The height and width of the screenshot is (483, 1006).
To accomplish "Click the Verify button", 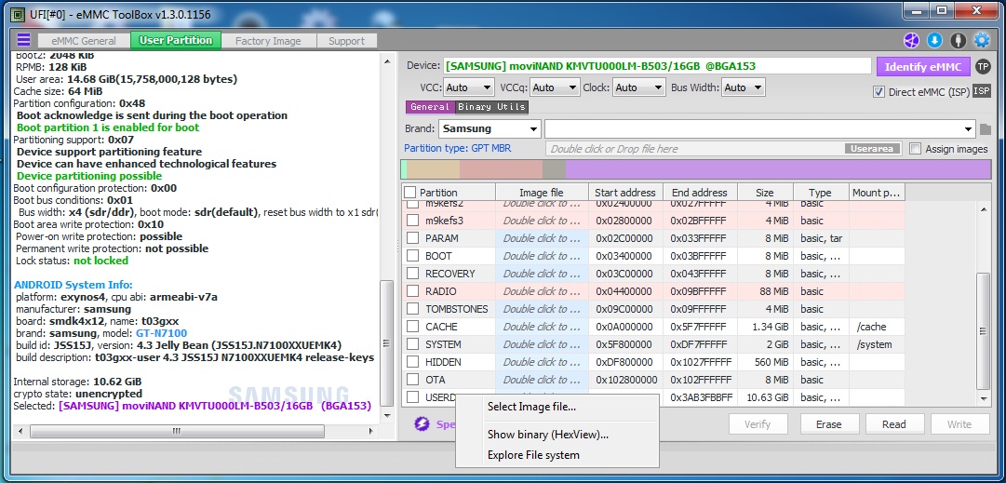I will point(758,424).
